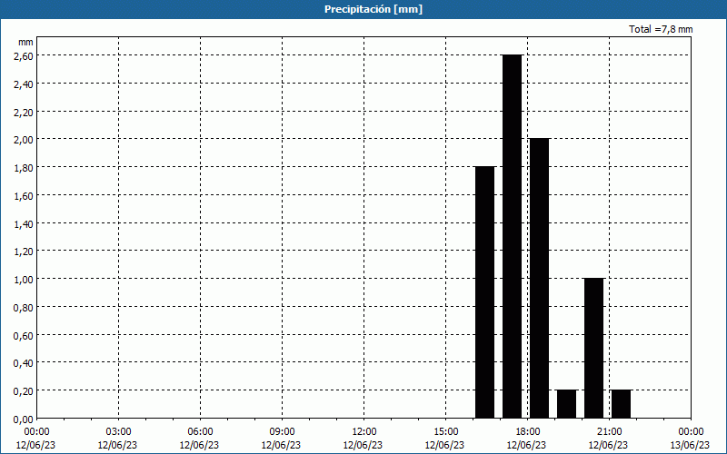Click the 1,40 y-axis value
Viewport: 727px width, 454px height.
pos(24,223)
